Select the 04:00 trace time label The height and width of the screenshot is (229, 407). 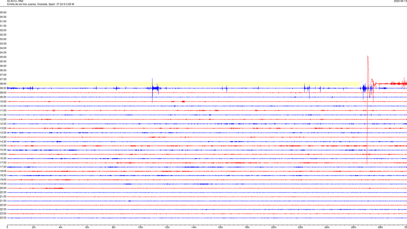[3, 48]
